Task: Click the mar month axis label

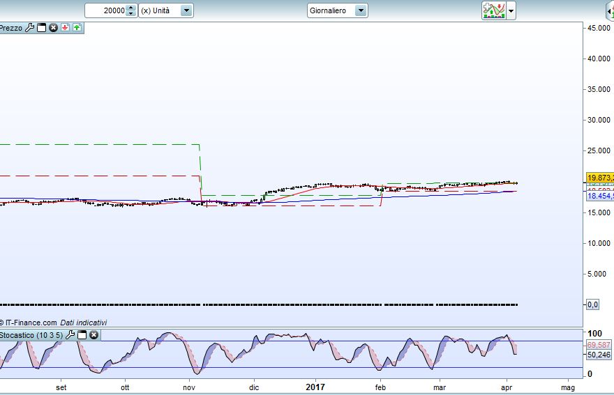Action: [440, 387]
